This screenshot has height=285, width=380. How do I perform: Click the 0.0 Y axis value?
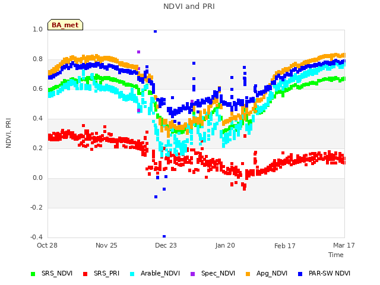pos(37,178)
